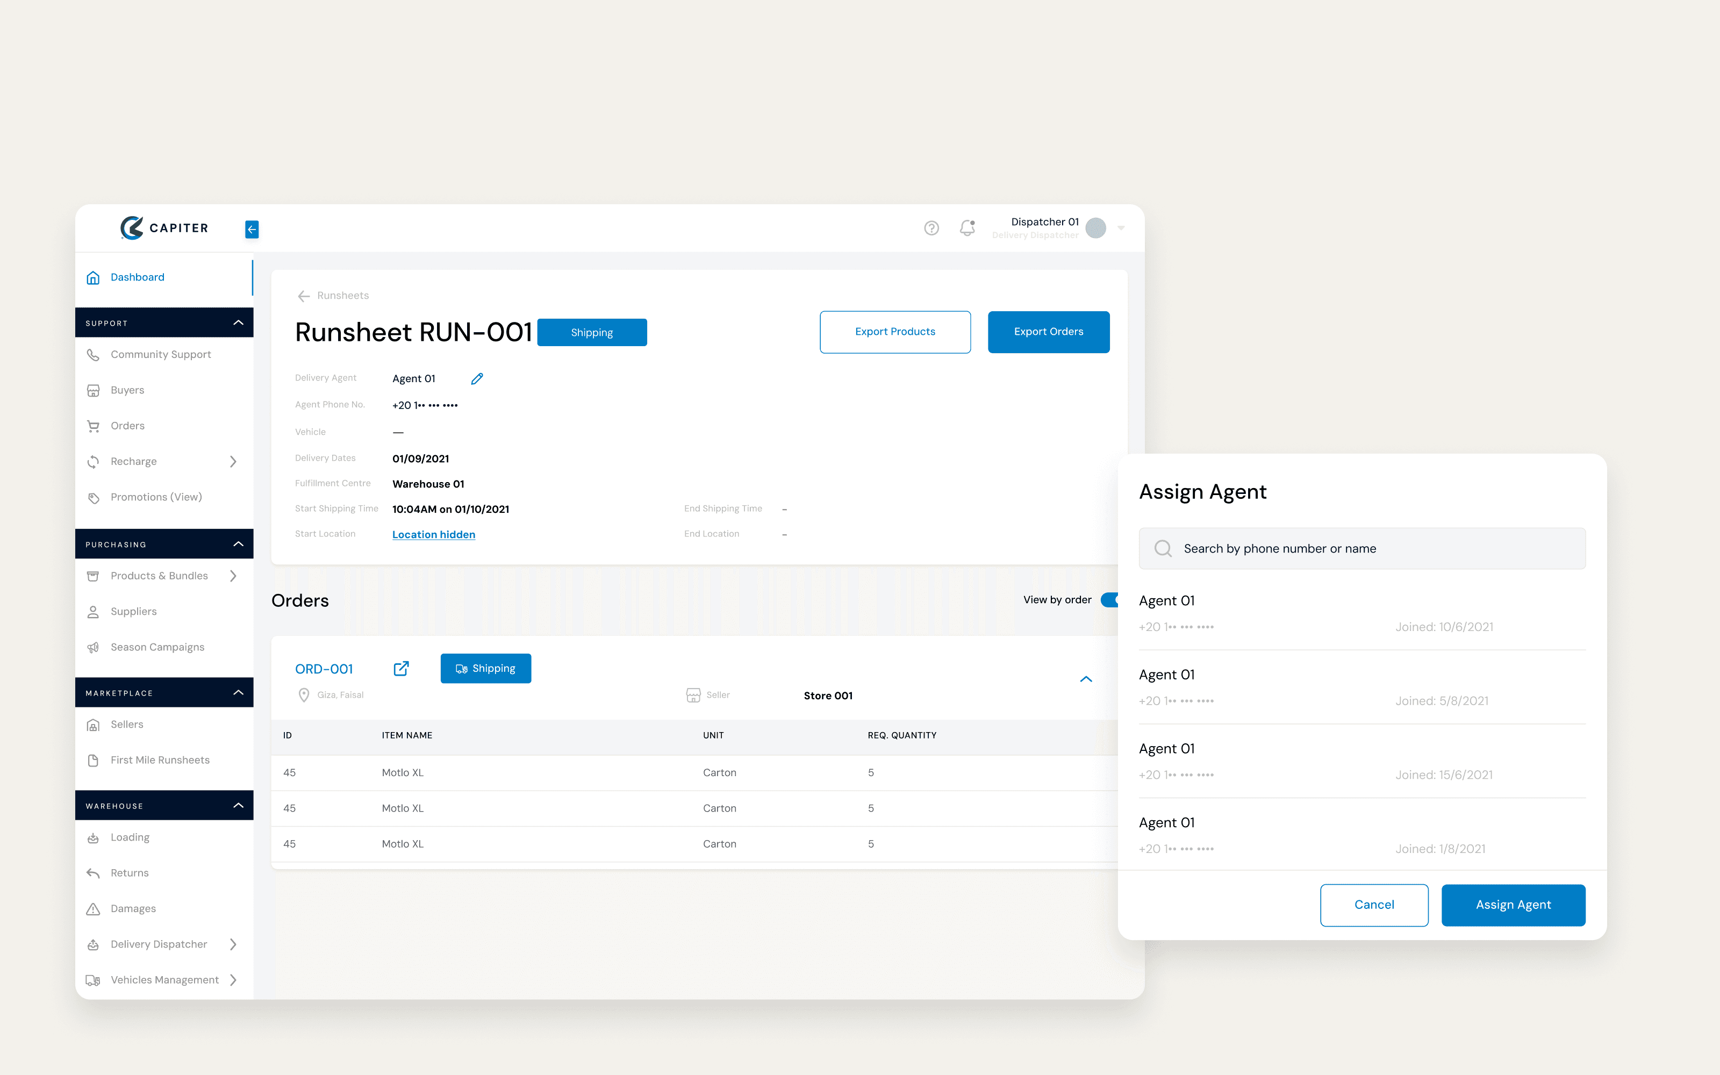Collapse the SUPPORT section
1720x1075 pixels.
click(238, 323)
